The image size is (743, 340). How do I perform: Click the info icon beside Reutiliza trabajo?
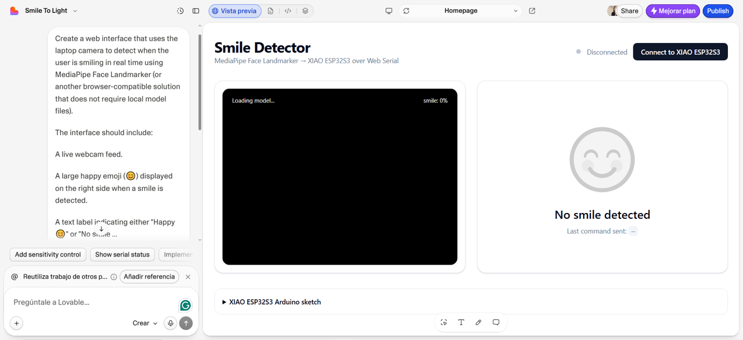[x=114, y=277]
